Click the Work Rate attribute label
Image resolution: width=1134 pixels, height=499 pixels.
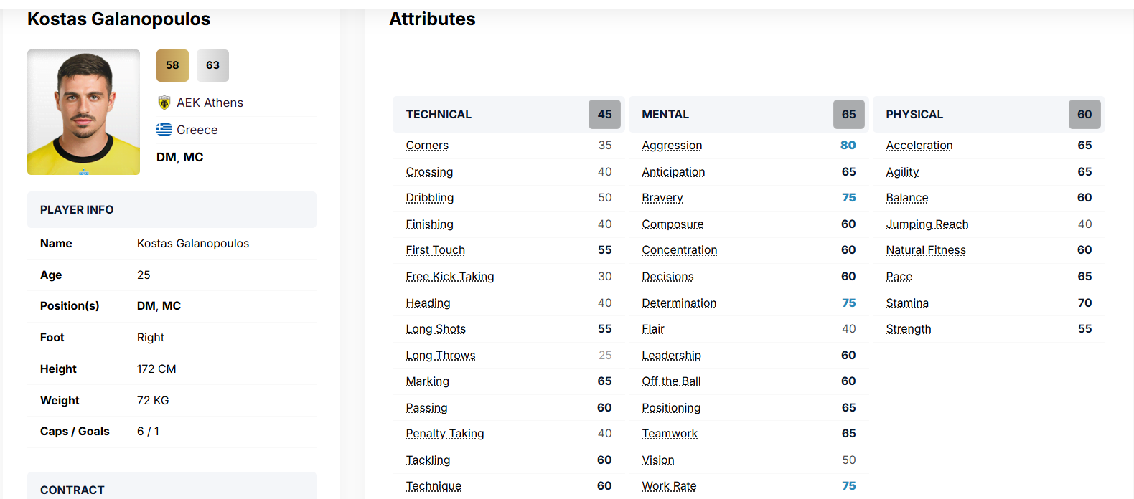(669, 486)
